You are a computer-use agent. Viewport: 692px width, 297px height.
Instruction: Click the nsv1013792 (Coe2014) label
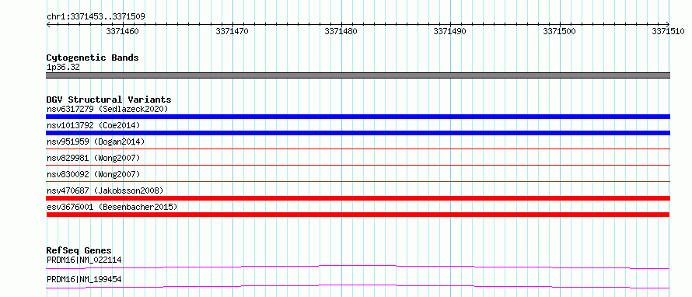(93, 125)
